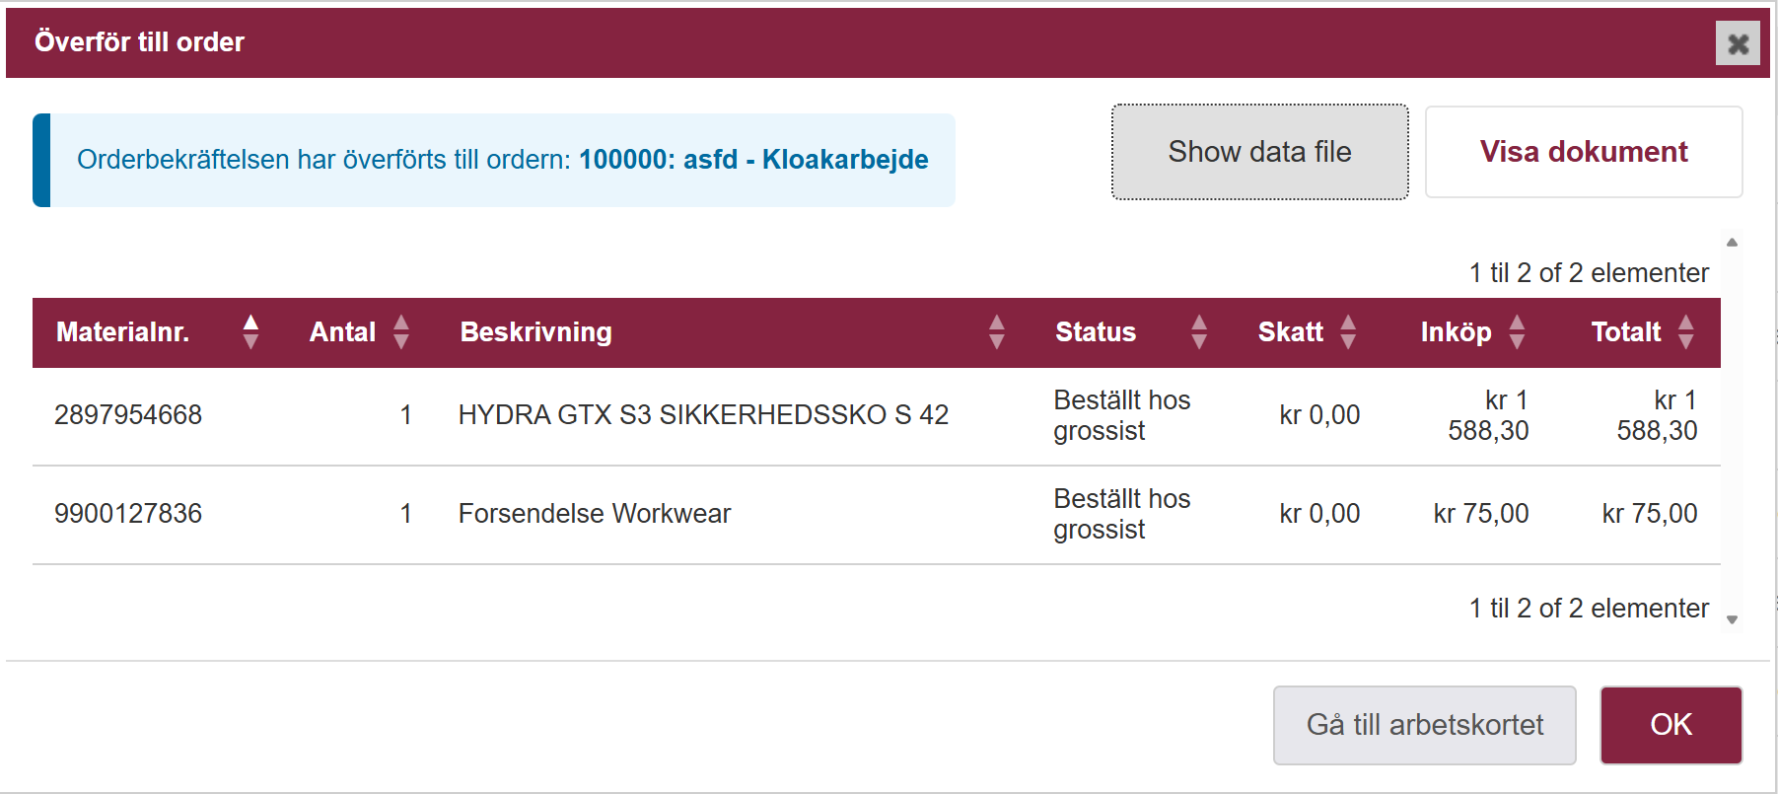Click Skatt column sort arrows
The image size is (1778, 794).
click(1347, 332)
